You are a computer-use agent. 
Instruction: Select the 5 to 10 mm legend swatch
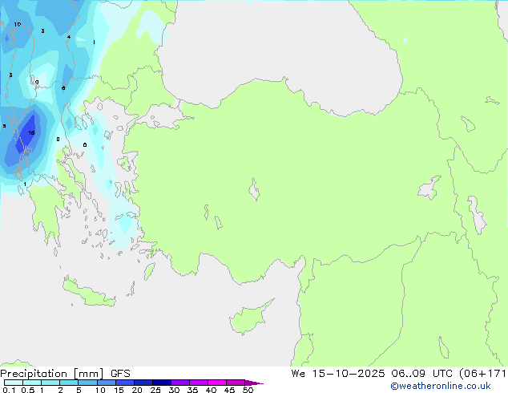pyautogui.click(x=88, y=383)
